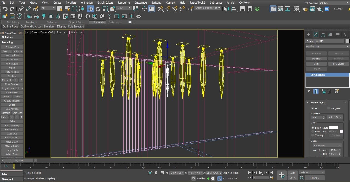
Task: Click the Play Animation button
Action: (x=260, y=173)
